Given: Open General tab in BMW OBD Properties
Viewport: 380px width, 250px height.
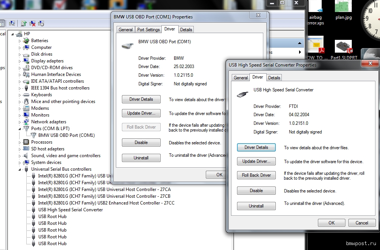Looking at the screenshot, I should 125,30.
